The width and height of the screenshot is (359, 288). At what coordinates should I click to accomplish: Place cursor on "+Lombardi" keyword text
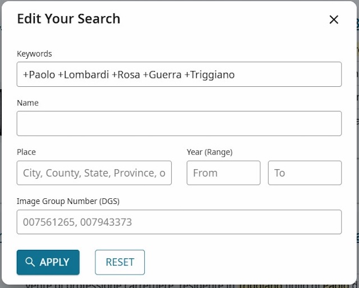(84, 75)
